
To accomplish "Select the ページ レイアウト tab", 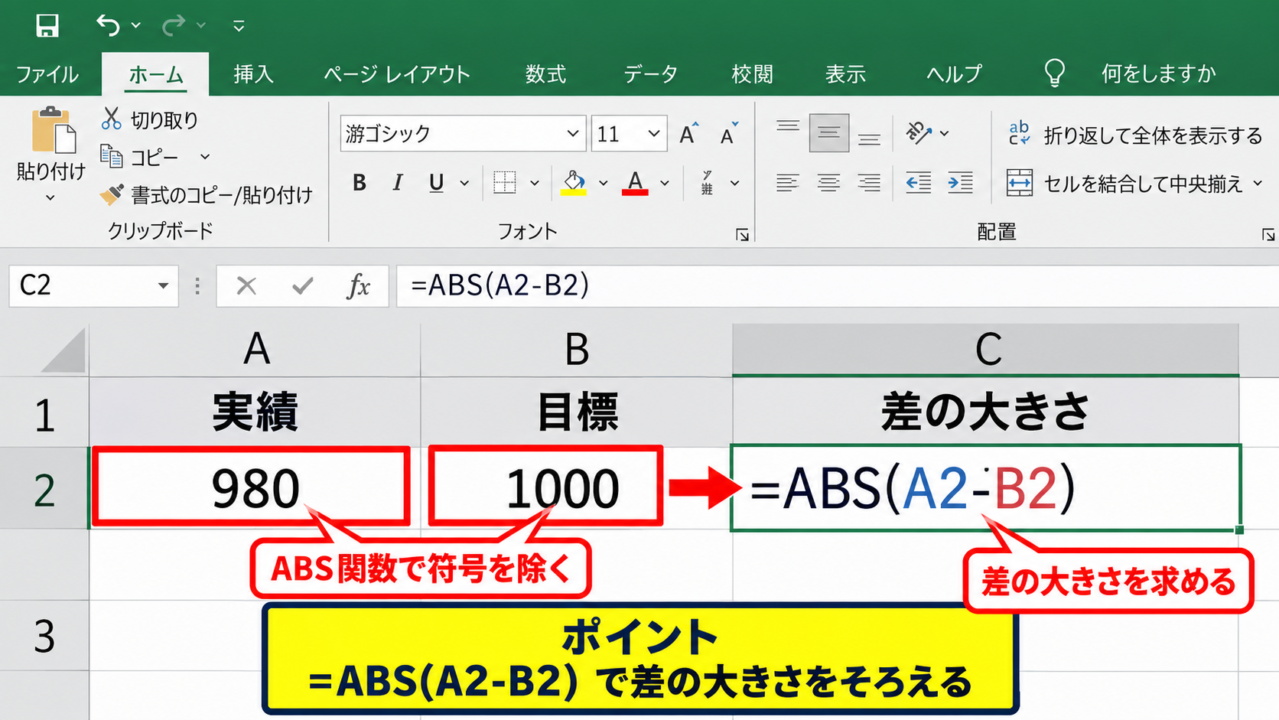I will point(396,74).
